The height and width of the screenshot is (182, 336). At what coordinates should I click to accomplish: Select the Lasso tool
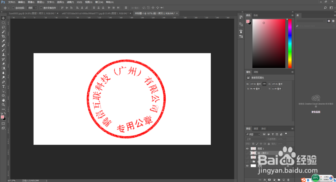3,27
